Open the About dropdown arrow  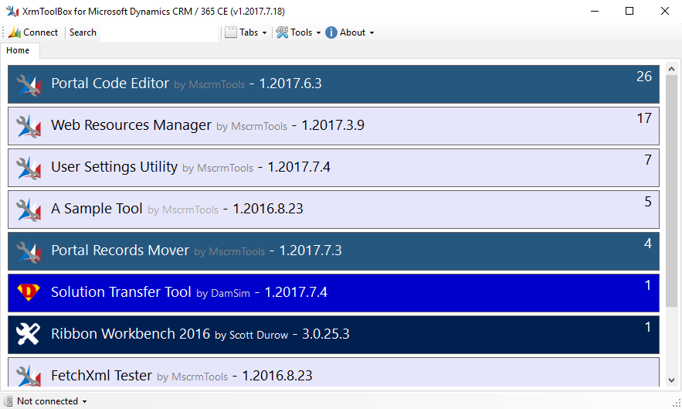point(372,32)
